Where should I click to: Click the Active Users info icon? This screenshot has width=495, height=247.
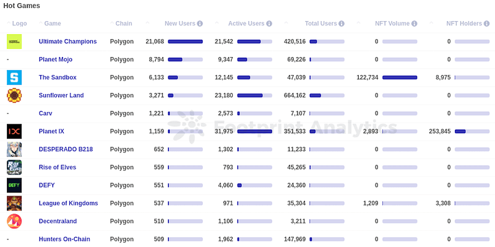pos(269,24)
